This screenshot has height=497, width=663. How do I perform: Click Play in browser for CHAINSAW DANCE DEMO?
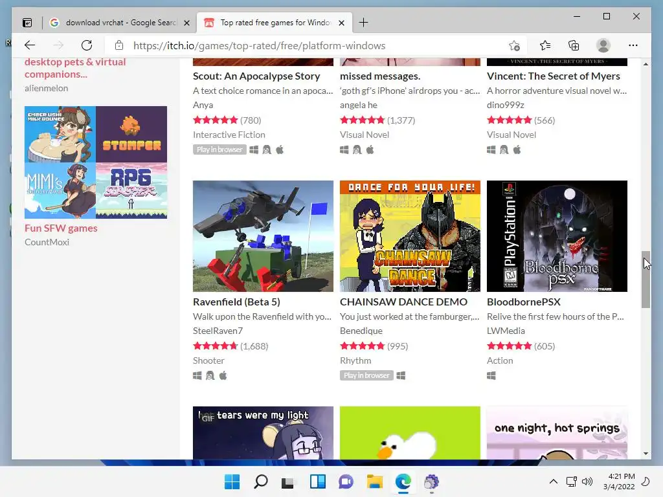click(x=366, y=375)
